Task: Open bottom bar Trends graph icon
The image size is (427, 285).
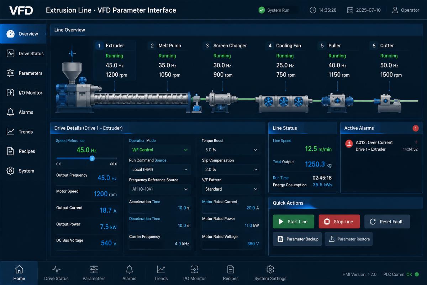Action: click(161, 269)
